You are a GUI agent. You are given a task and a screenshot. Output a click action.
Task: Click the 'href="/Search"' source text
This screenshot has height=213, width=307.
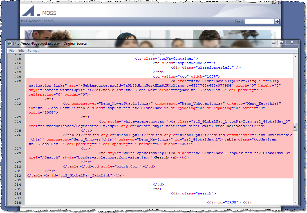[x=44, y=157]
